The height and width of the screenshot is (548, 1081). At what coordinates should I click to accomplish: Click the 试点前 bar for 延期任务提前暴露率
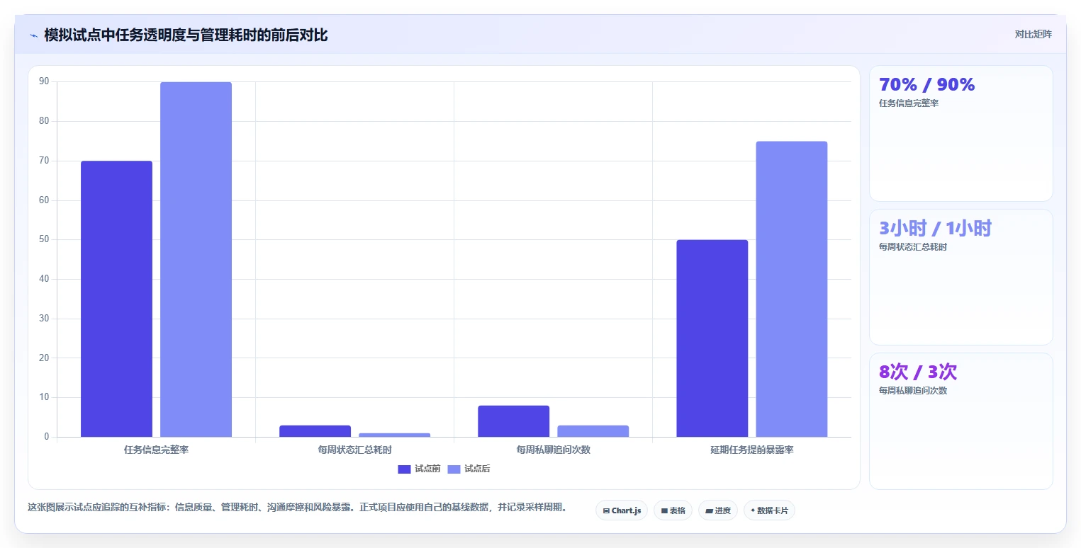712,338
